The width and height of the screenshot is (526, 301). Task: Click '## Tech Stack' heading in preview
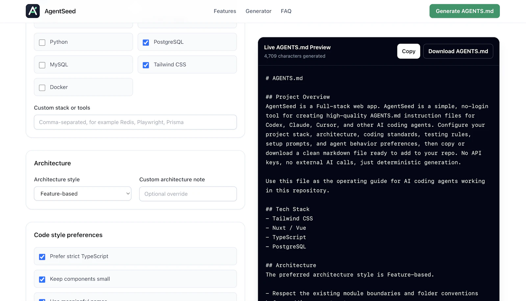288,209
